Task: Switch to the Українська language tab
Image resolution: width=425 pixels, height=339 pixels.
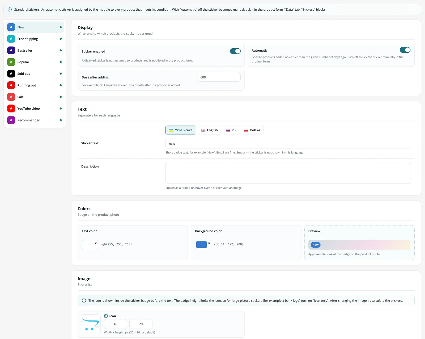Action: click(x=181, y=130)
